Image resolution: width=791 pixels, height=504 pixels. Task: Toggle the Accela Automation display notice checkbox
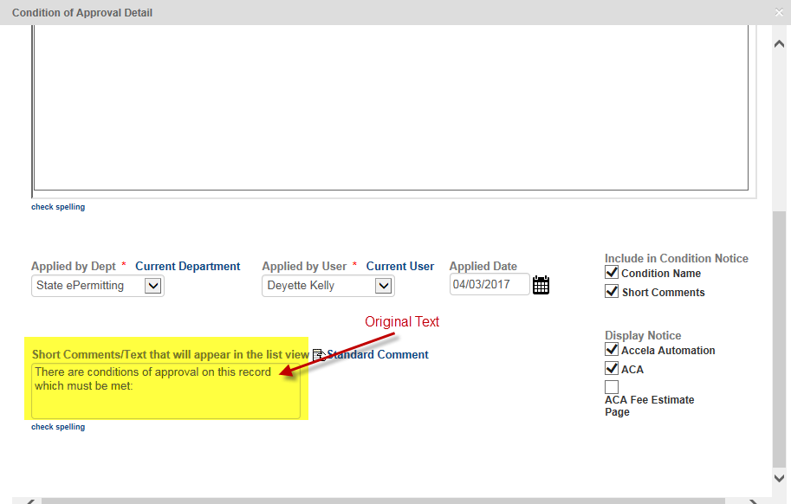[612, 350]
